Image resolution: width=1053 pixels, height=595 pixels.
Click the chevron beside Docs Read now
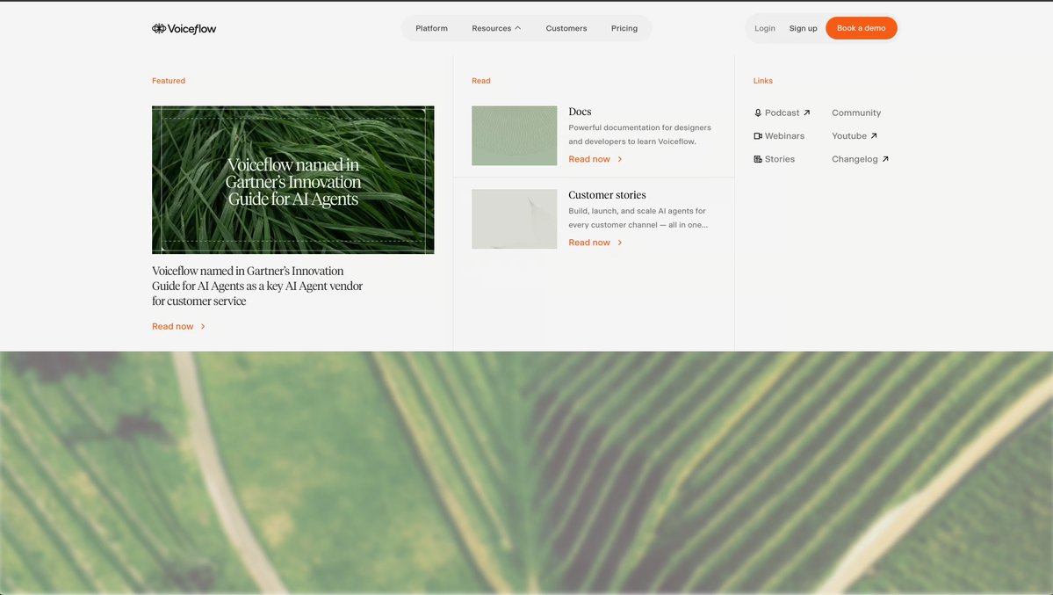point(620,159)
